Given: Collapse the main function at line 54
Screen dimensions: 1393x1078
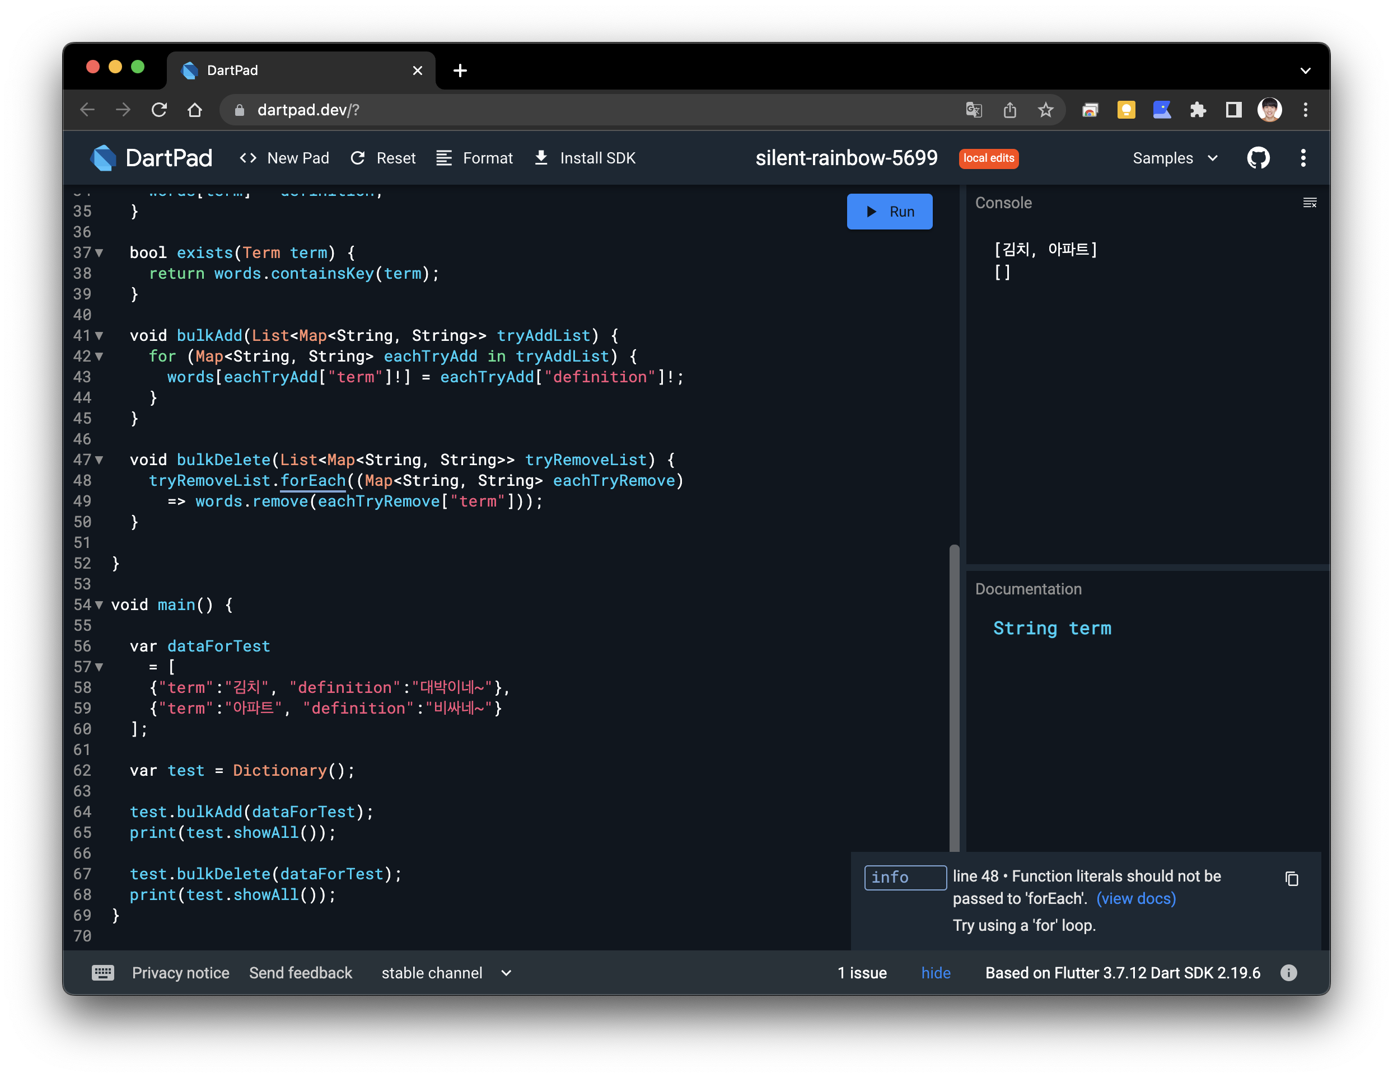Looking at the screenshot, I should click(x=99, y=605).
